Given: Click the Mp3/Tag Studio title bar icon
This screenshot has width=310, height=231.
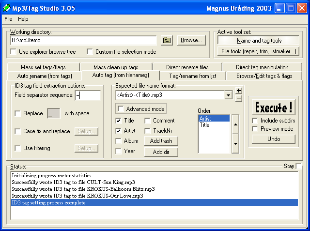Looking at the screenshot, I should point(6,8).
